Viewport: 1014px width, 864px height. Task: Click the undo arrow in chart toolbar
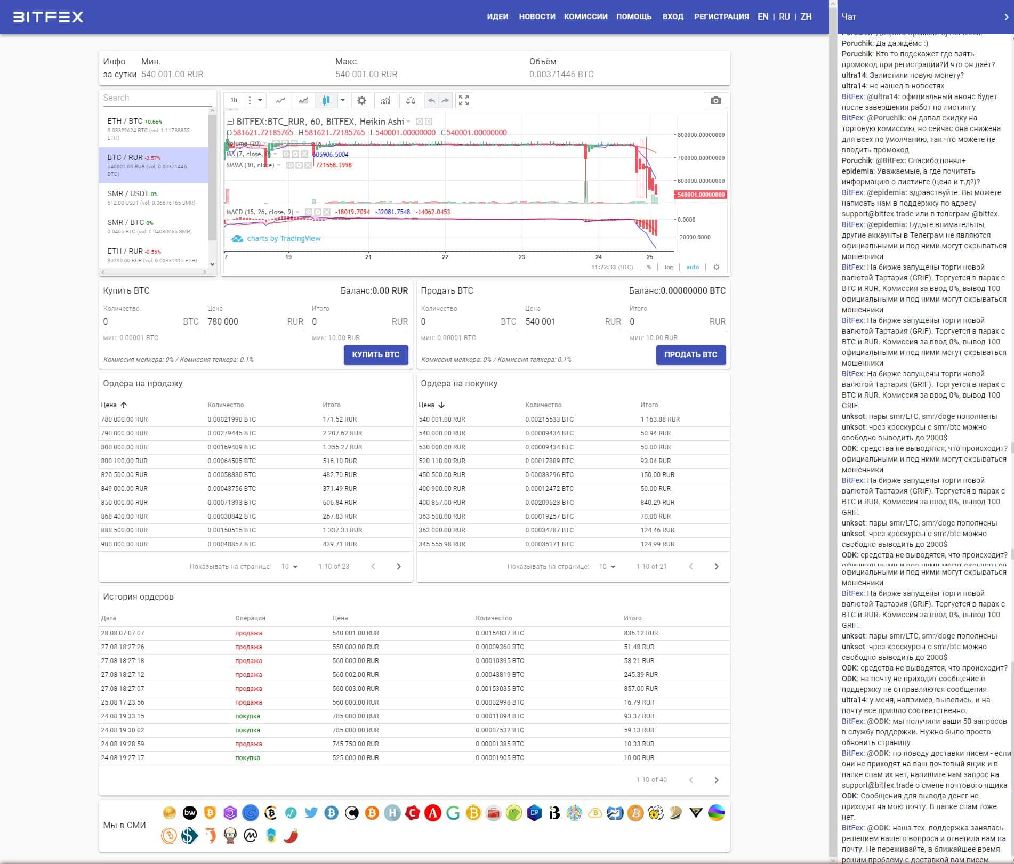click(x=431, y=100)
